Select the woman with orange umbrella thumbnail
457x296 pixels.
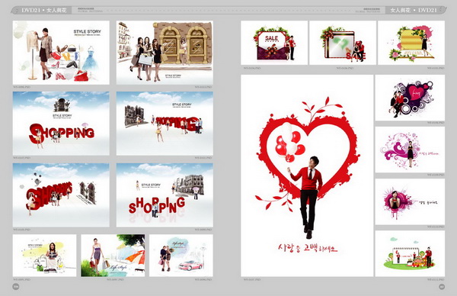point(113,256)
